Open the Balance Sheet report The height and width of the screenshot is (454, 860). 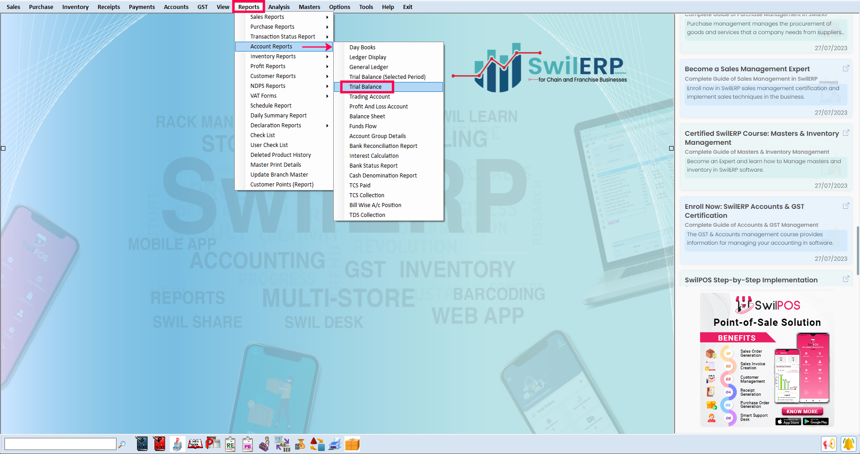(367, 117)
